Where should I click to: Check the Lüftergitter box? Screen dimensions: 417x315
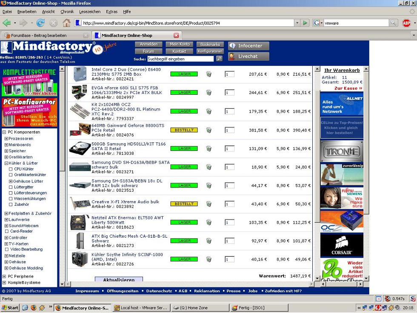pyautogui.click(x=11, y=187)
